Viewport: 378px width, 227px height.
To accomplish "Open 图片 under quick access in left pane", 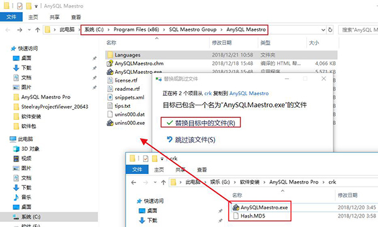I will coord(22,87).
